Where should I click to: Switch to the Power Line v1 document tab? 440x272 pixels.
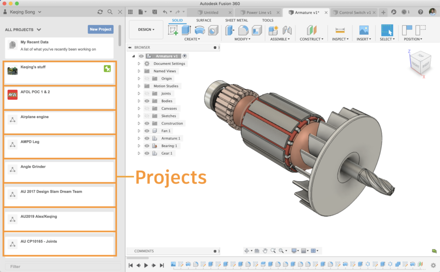[x=259, y=12]
